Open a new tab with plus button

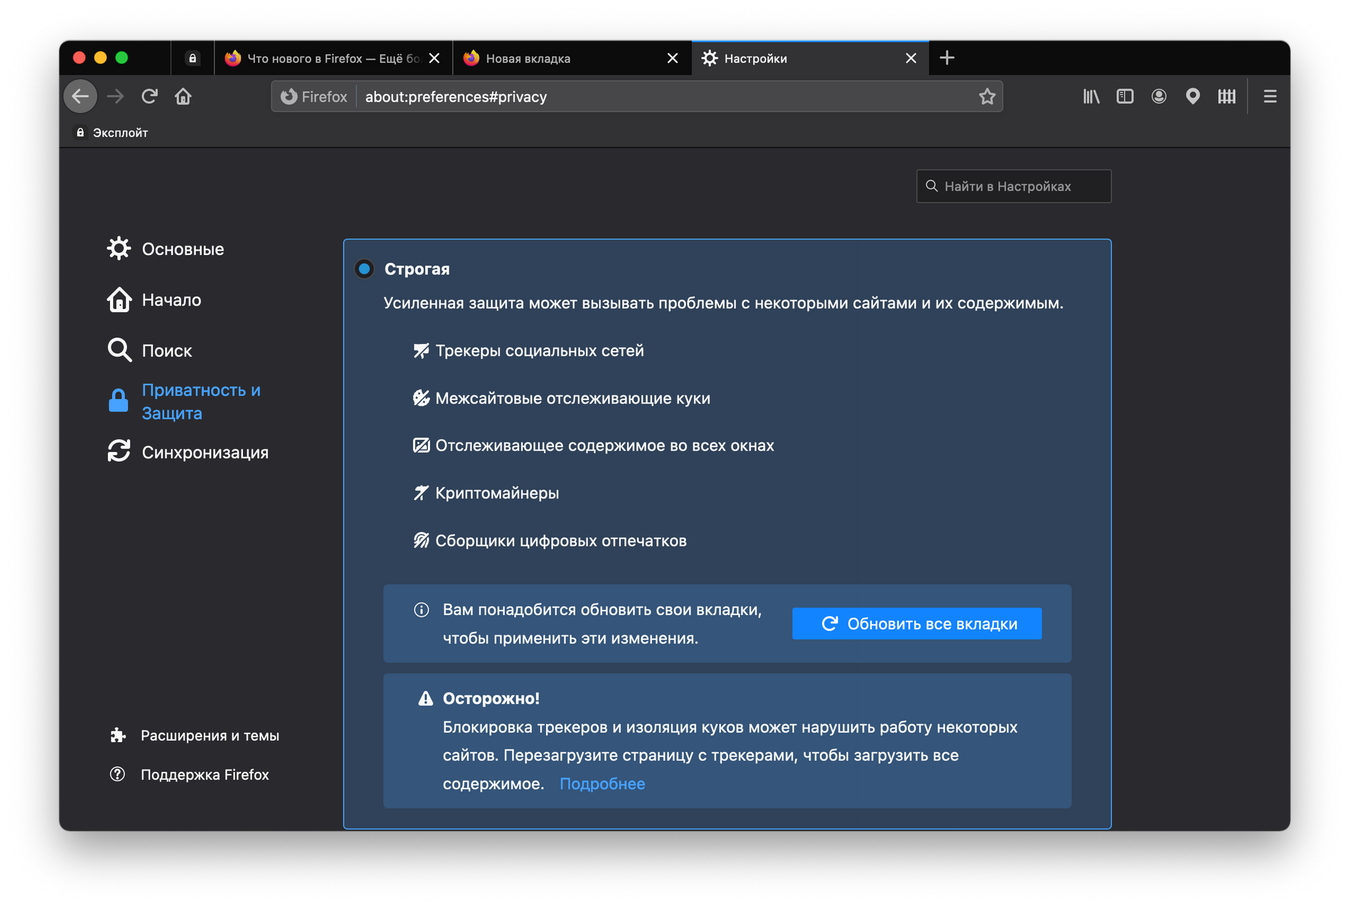click(x=947, y=58)
